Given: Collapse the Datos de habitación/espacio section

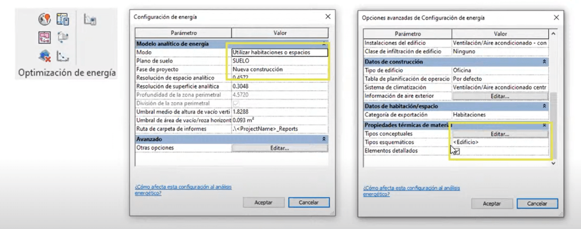Looking at the screenshot, I should (x=544, y=106).
